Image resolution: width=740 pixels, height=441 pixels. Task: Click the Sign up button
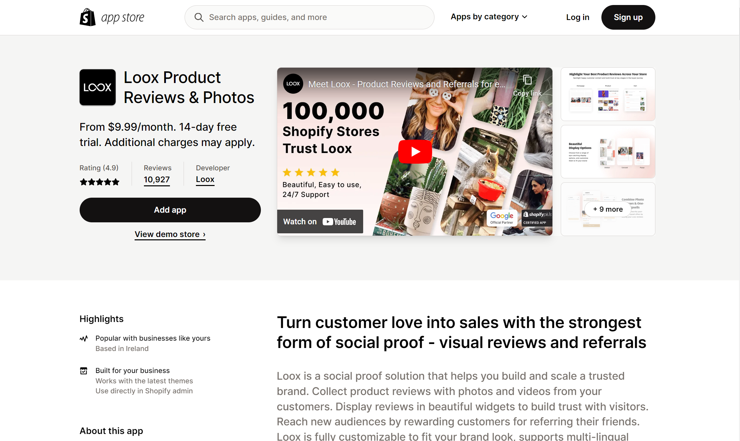628,17
